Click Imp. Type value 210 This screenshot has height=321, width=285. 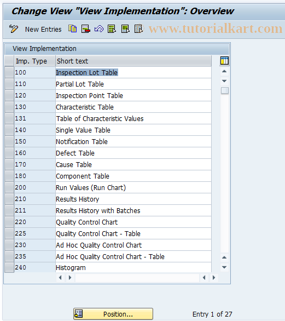click(x=35, y=199)
